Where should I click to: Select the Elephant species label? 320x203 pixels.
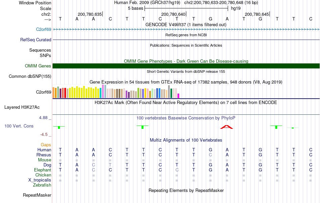42,170
